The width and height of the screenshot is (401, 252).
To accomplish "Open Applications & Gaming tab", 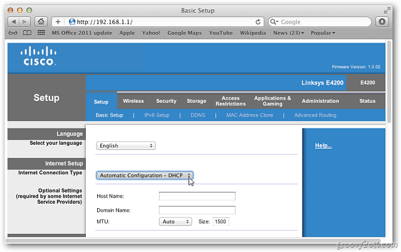I will pyautogui.click(x=273, y=101).
